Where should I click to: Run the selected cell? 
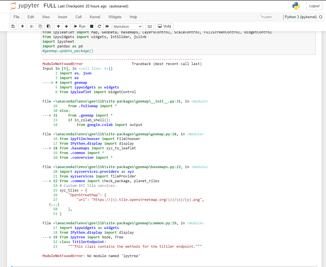tap(79, 26)
